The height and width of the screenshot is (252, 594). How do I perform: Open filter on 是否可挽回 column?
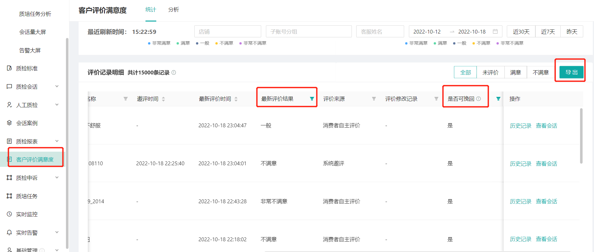tap(498, 99)
